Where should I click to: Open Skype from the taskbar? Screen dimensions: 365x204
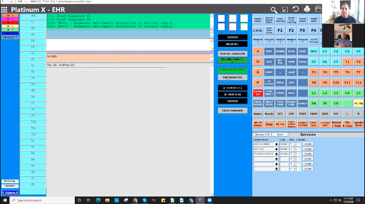[x=145, y=200]
